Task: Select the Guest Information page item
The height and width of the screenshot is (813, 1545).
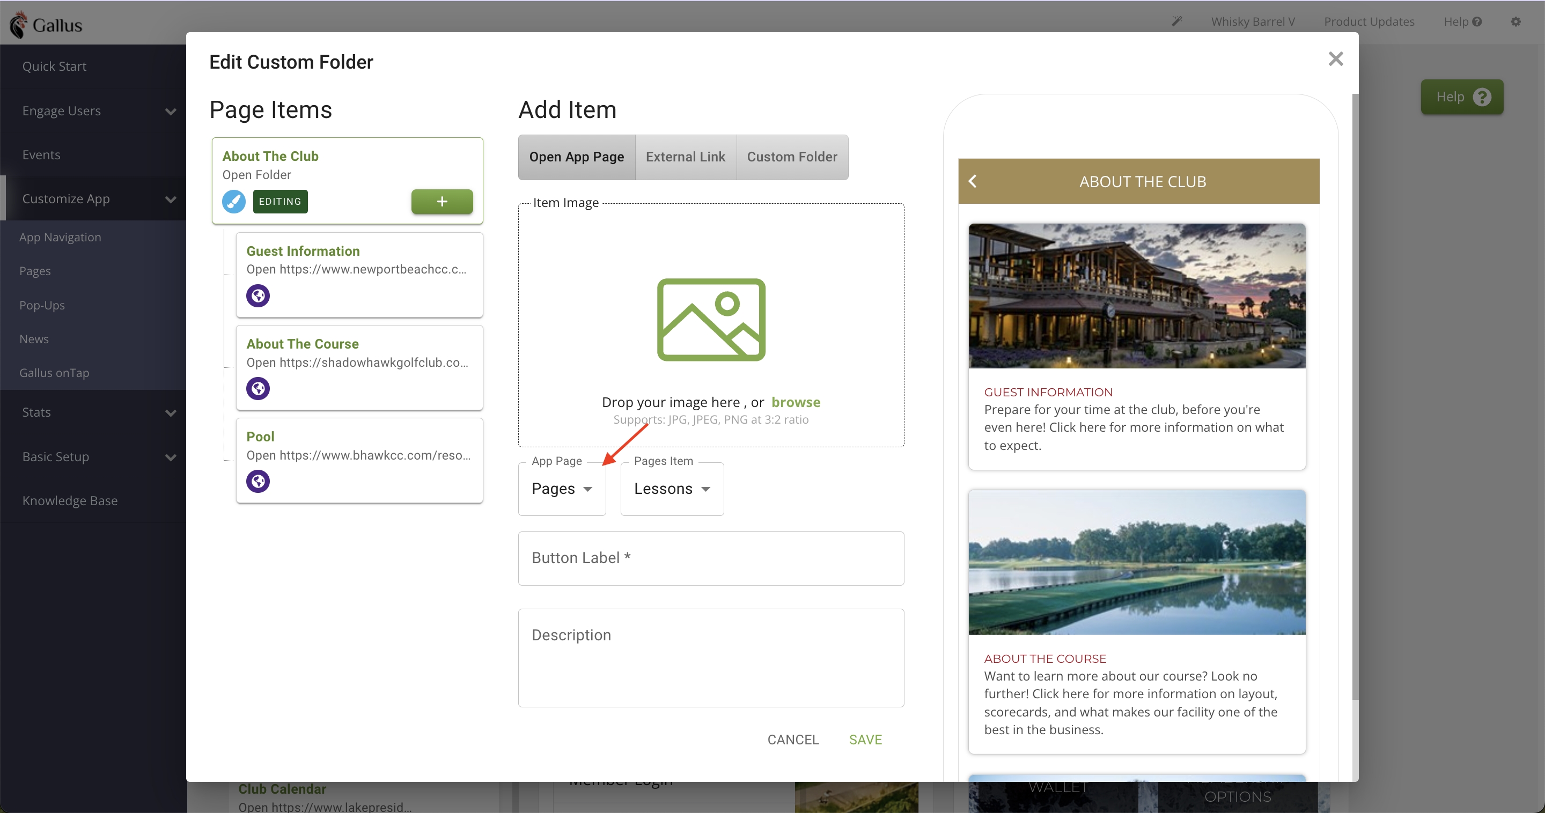Action: [x=359, y=275]
